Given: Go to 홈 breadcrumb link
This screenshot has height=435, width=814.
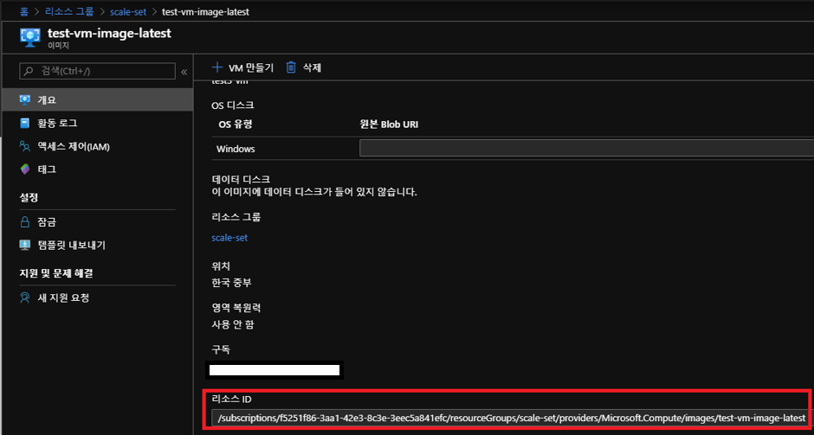Looking at the screenshot, I should pyautogui.click(x=24, y=11).
